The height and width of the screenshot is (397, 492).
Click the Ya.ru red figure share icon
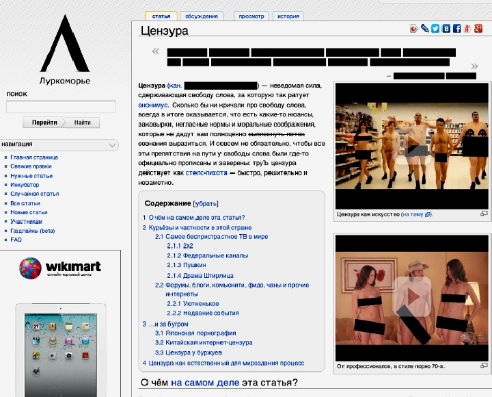pyautogui.click(x=467, y=29)
